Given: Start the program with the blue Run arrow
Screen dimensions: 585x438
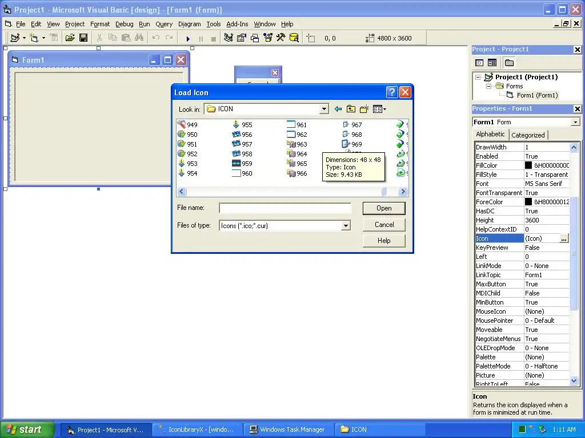Looking at the screenshot, I should point(188,38).
